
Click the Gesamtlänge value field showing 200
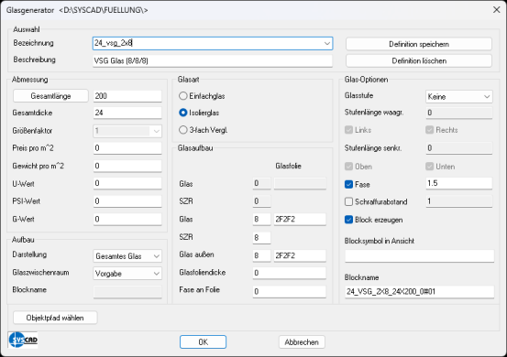click(127, 96)
